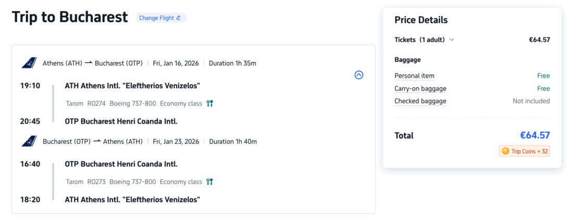Viewport: 573px width, 220px height.
Task: Click the arrow in the Bucharest to Athens route
Action: 97,141
